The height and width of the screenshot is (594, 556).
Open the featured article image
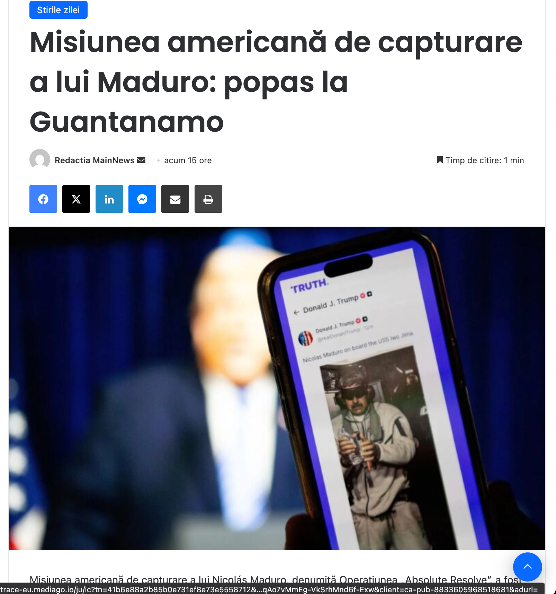tap(277, 388)
